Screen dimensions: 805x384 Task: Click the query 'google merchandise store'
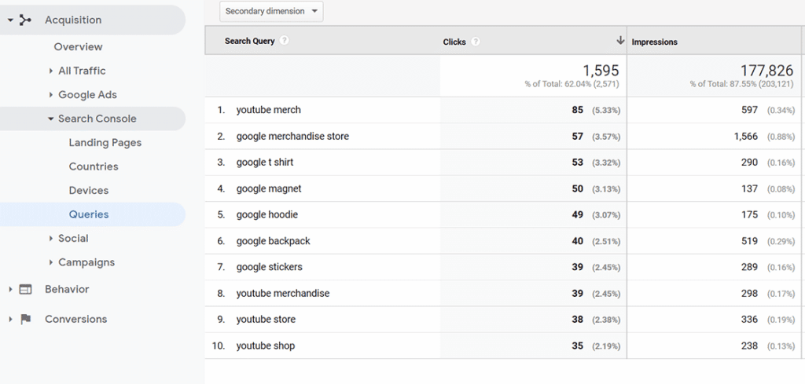pyautogui.click(x=292, y=137)
